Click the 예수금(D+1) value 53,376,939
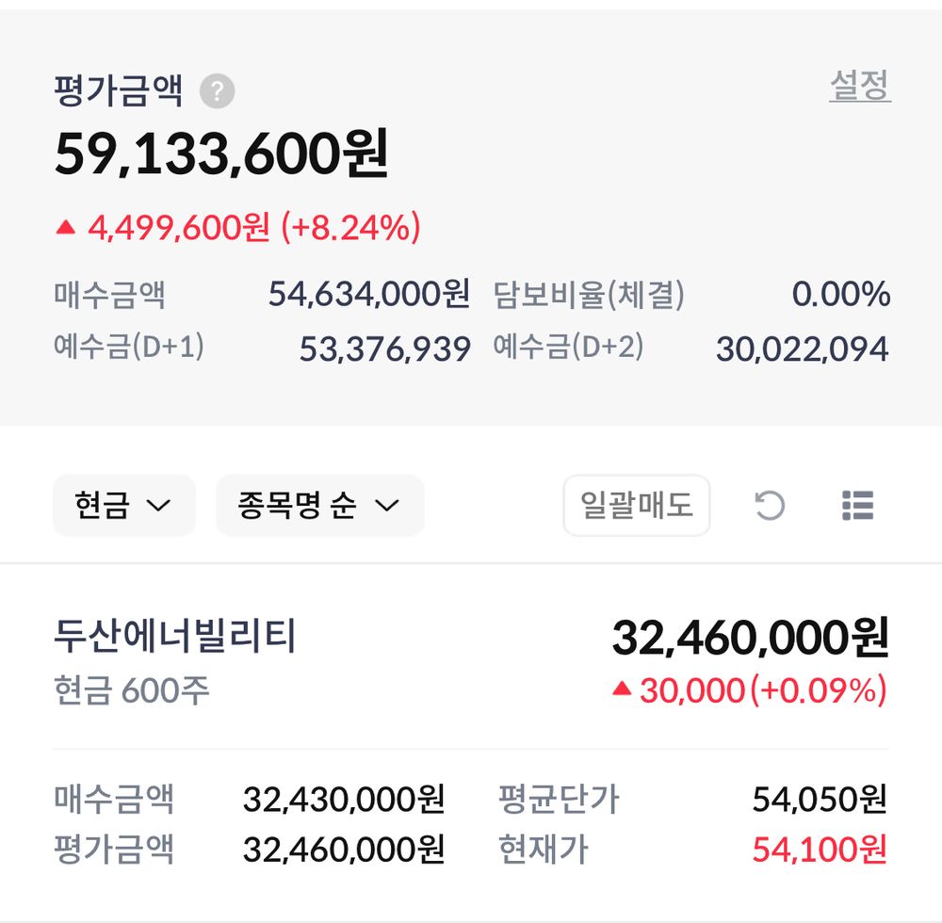Viewport: 942px width, 923px height. click(384, 349)
